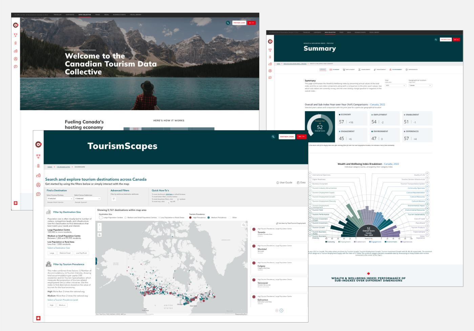Open the Geographical location dropdown in Summary window

[x=420, y=85]
